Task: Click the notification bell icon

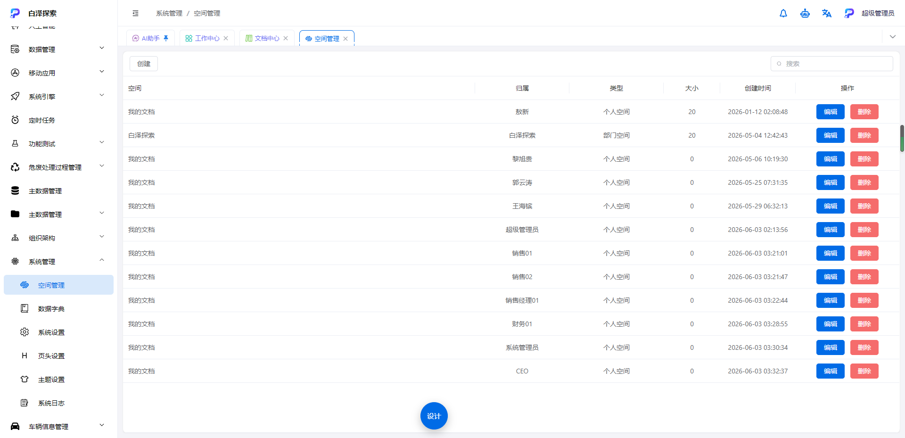Action: [783, 13]
